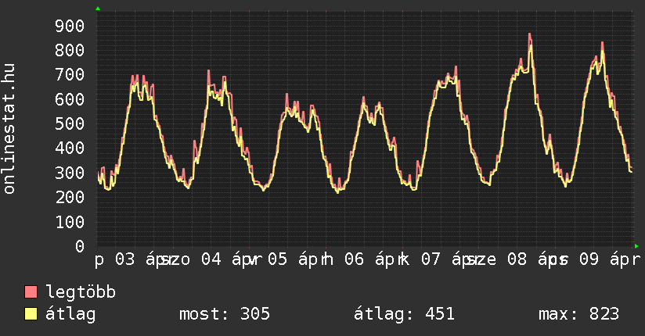Click the 05 ápr date label
This screenshot has width=645, height=336.
[x=291, y=259]
